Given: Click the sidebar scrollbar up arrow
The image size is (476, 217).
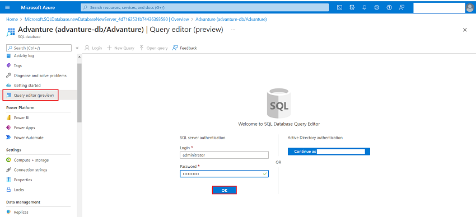Looking at the screenshot, I should pyautogui.click(x=80, y=56).
